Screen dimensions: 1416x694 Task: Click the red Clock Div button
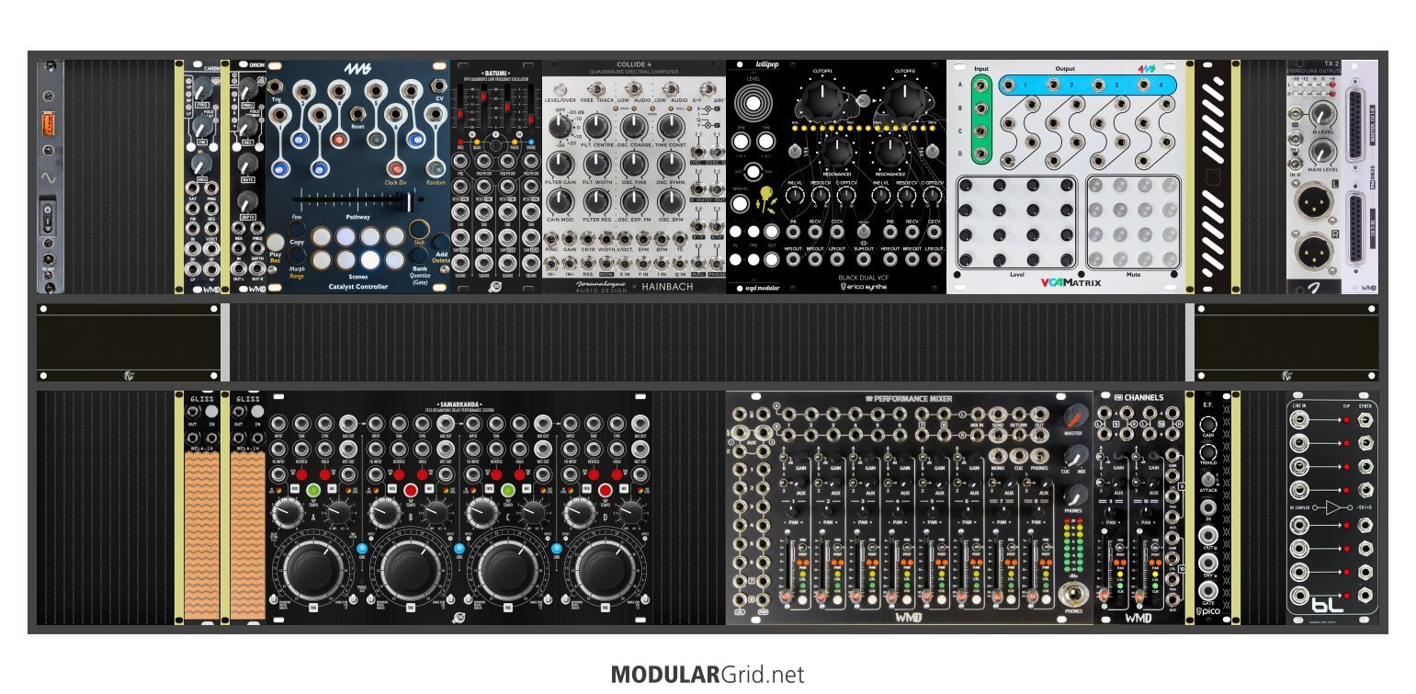pyautogui.click(x=396, y=169)
